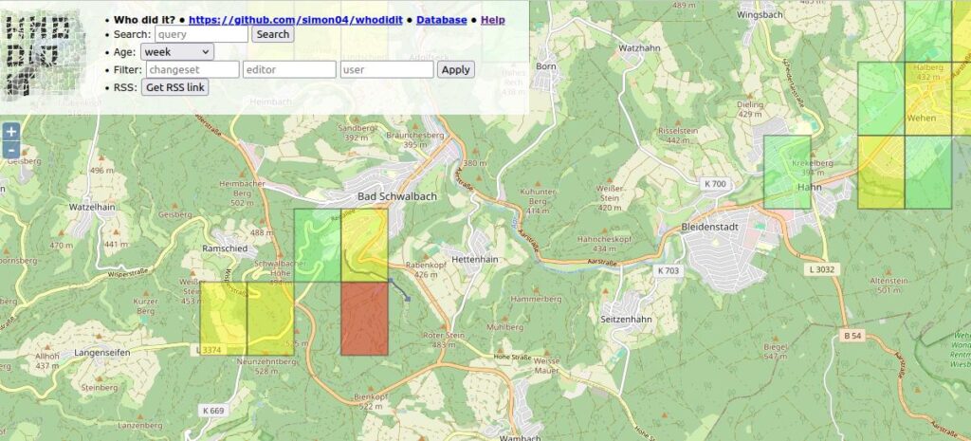Viewport: 971px width, 441px height.
Task: Select the yellow tile covering Halberg 432 m
Action: 927,99
